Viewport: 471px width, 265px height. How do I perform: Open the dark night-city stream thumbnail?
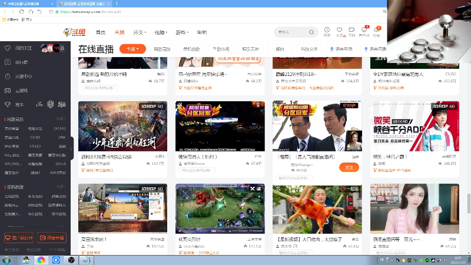click(220, 126)
